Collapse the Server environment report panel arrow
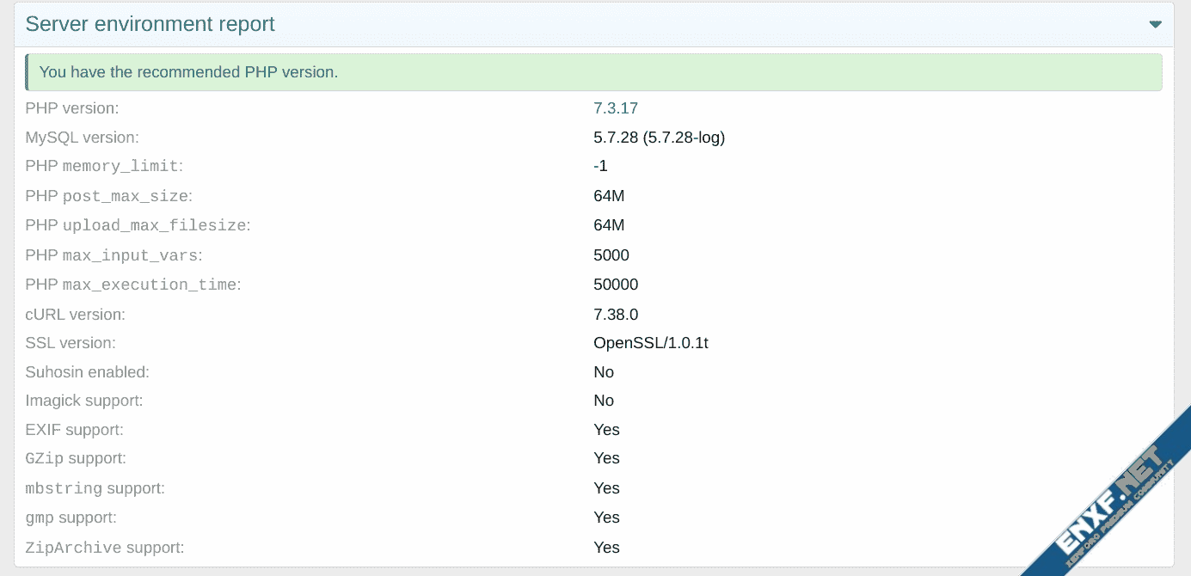 (x=1155, y=24)
